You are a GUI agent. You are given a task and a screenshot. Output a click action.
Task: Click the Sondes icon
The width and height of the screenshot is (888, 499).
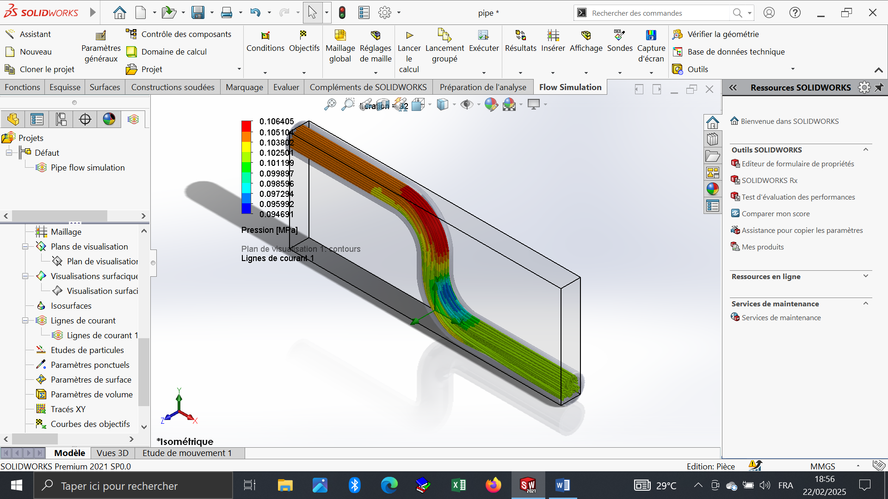coord(619,36)
